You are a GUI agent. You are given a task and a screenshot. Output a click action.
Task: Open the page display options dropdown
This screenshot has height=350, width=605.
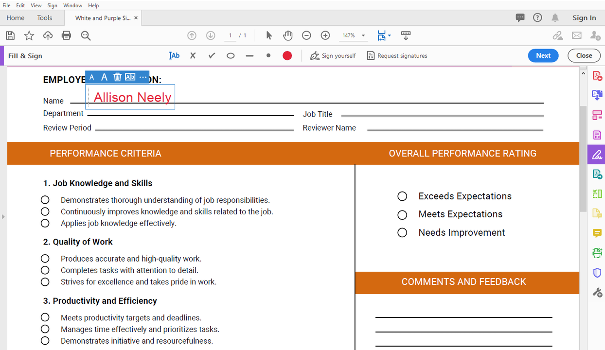click(389, 35)
